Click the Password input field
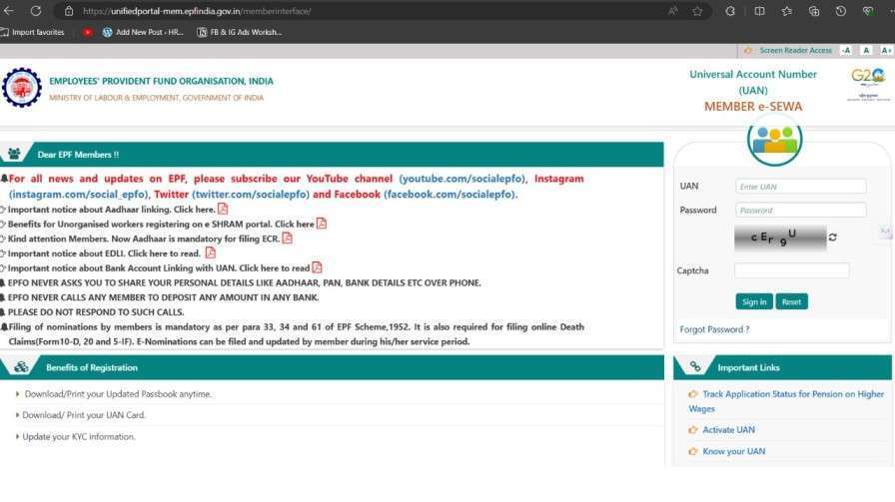This screenshot has width=895, height=502. (801, 210)
